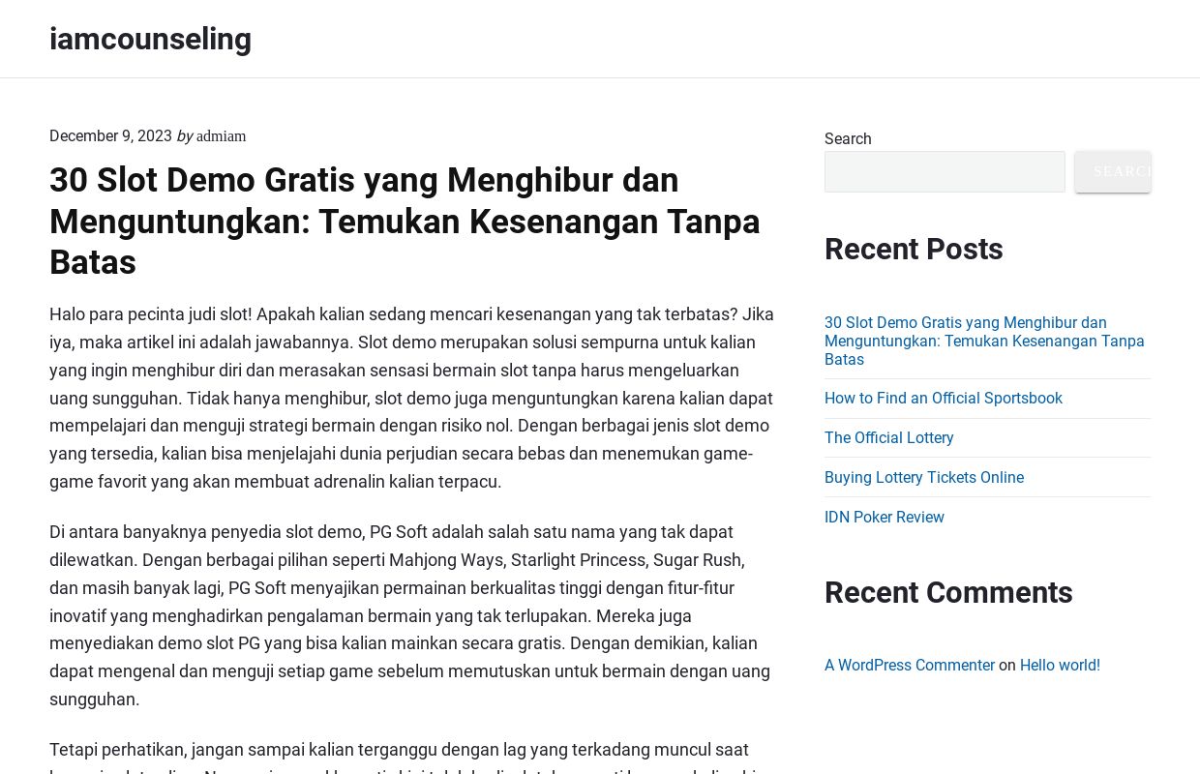Click paragraph starting 'Halo para pecinta judi slot'
The height and width of the screenshot is (774, 1200).
click(411, 398)
